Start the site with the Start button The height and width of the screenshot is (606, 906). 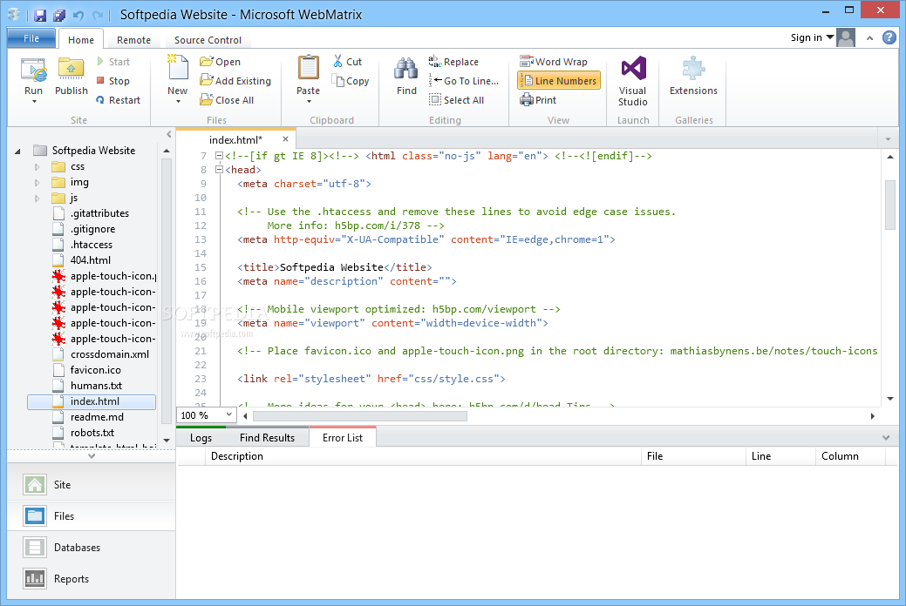[113, 62]
